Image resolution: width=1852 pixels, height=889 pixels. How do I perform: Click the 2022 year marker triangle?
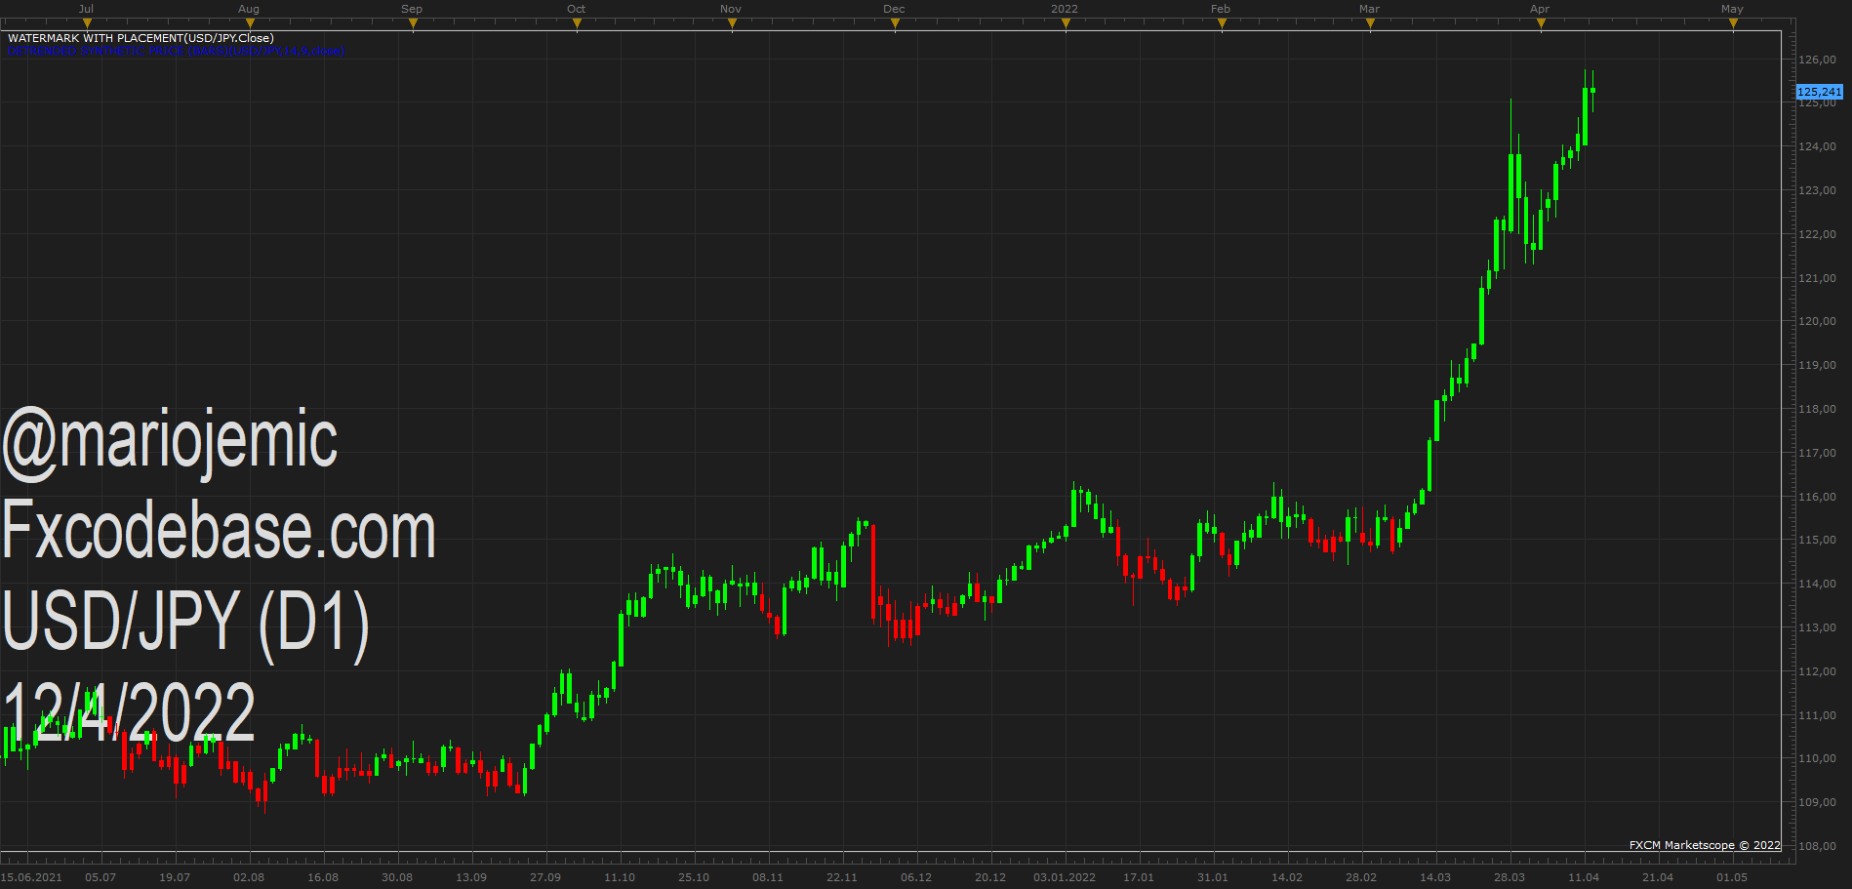1067,24
